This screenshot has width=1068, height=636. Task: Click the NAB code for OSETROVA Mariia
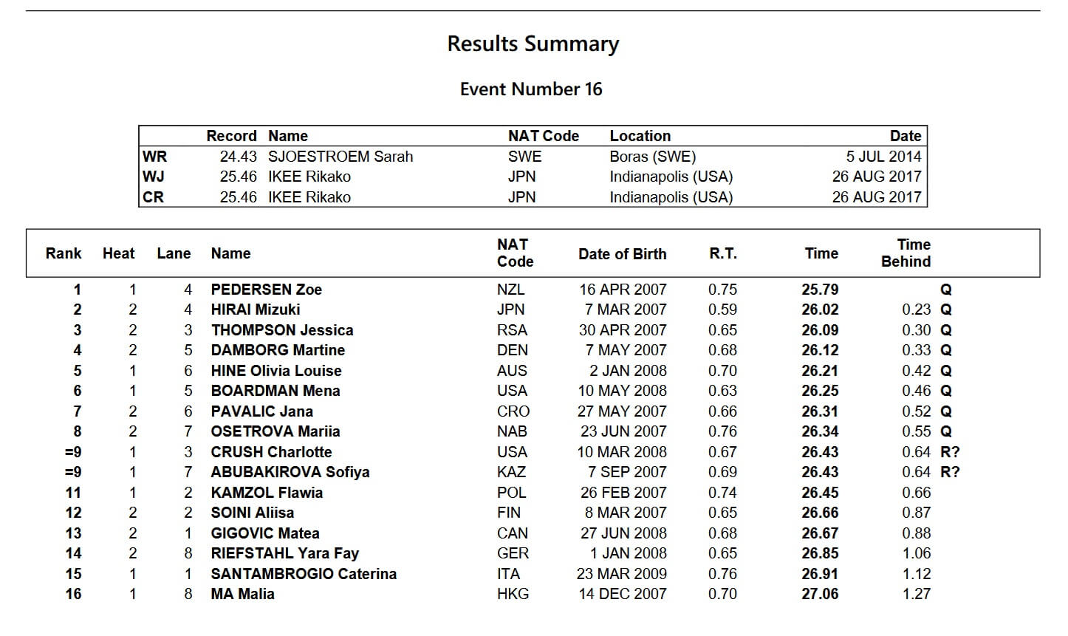(x=512, y=431)
